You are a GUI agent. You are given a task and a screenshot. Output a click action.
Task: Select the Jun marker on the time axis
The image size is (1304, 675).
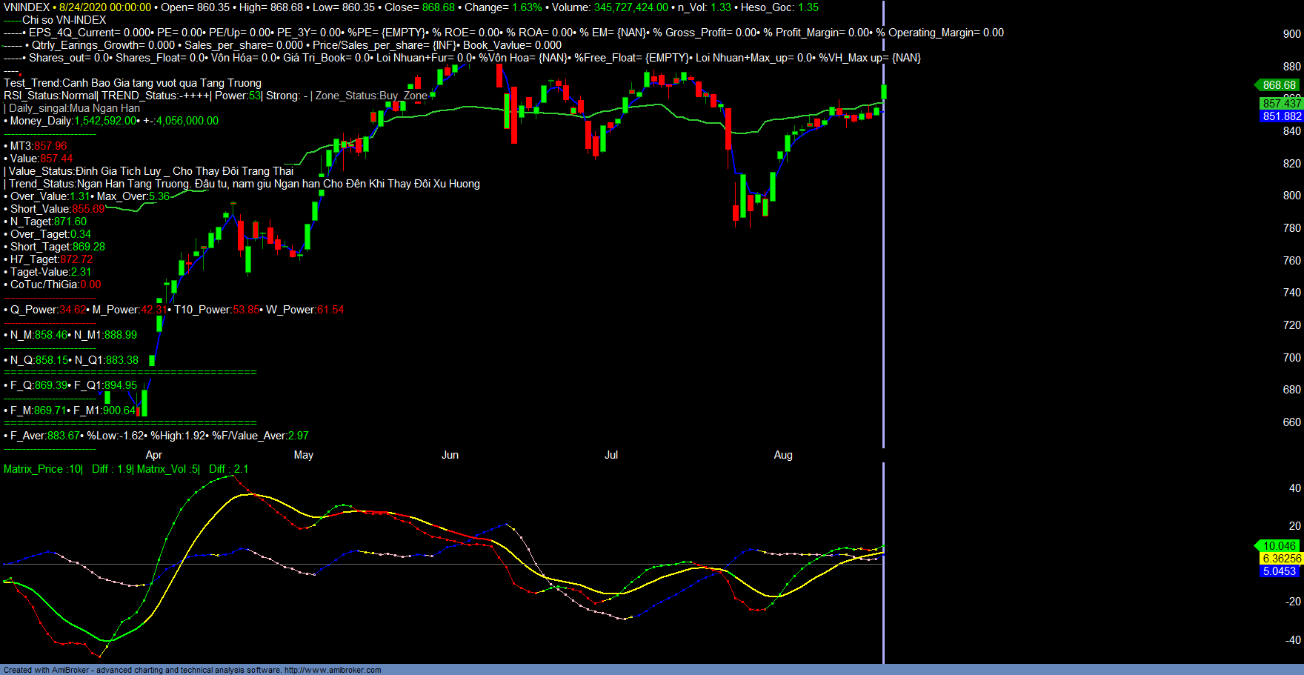click(450, 455)
